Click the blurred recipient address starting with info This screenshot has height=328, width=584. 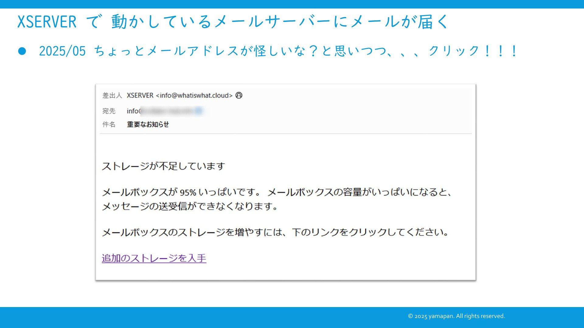coord(165,111)
